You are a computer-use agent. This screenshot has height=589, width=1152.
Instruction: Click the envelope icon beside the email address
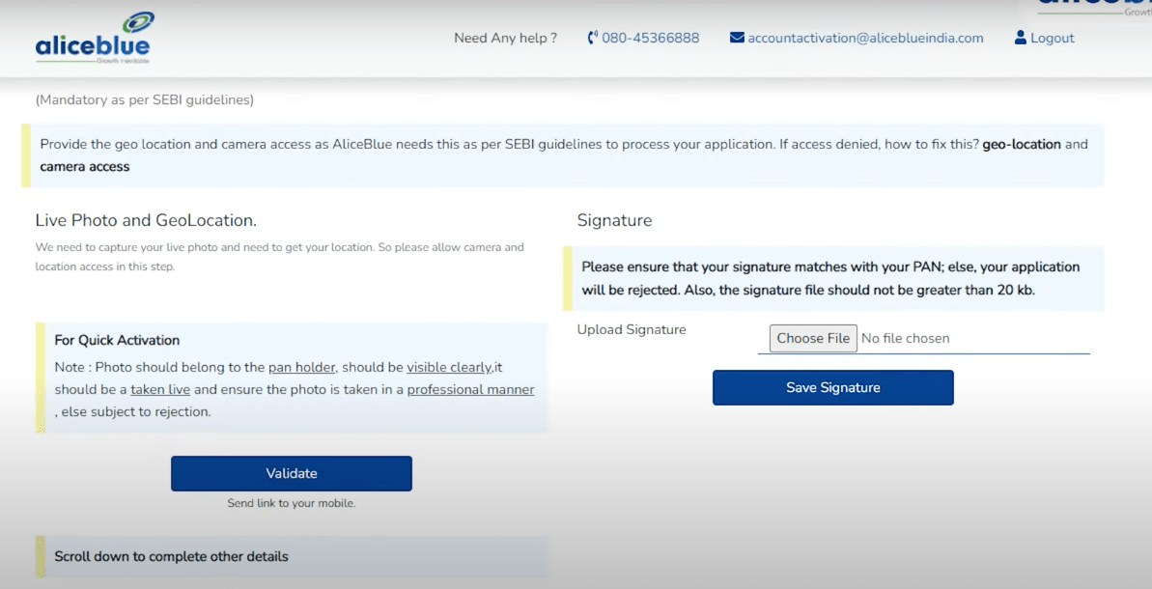click(737, 38)
